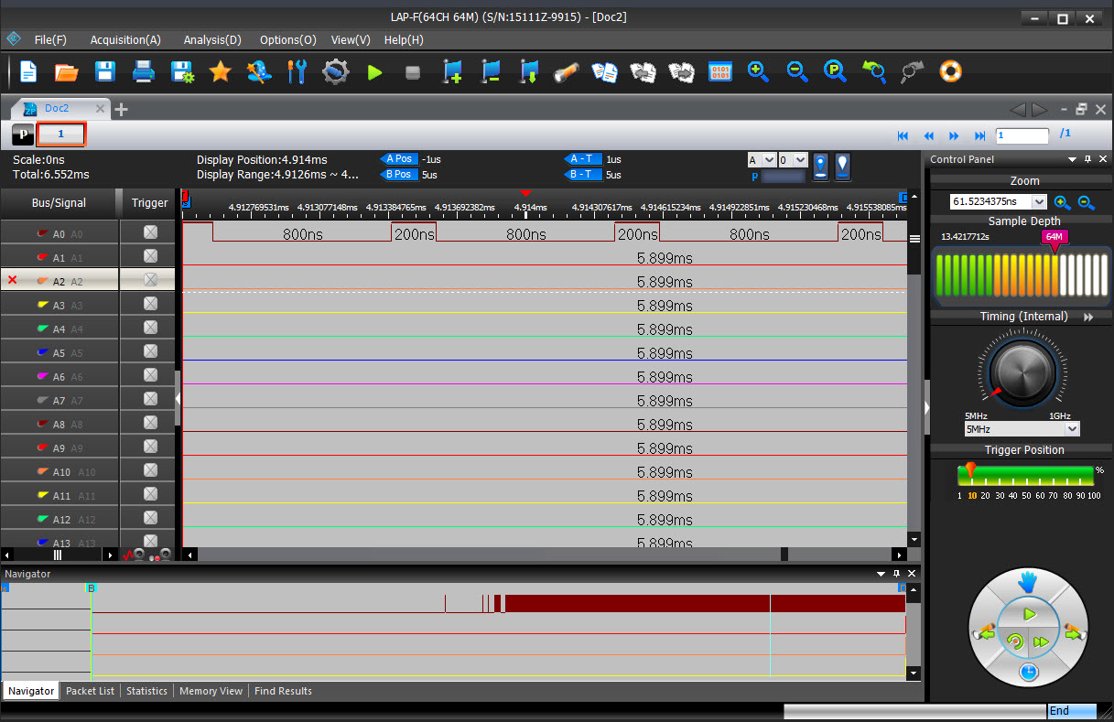This screenshot has height=722, width=1114.
Task: Remove a flag bar marker
Action: pyautogui.click(x=491, y=71)
